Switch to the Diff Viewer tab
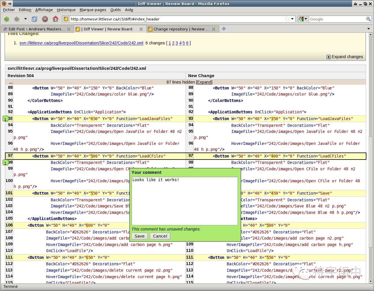The height and width of the screenshot is (291, 374). (109, 29)
